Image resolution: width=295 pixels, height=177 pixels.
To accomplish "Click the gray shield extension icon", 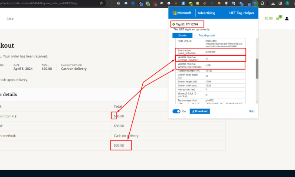I will coord(226,3).
